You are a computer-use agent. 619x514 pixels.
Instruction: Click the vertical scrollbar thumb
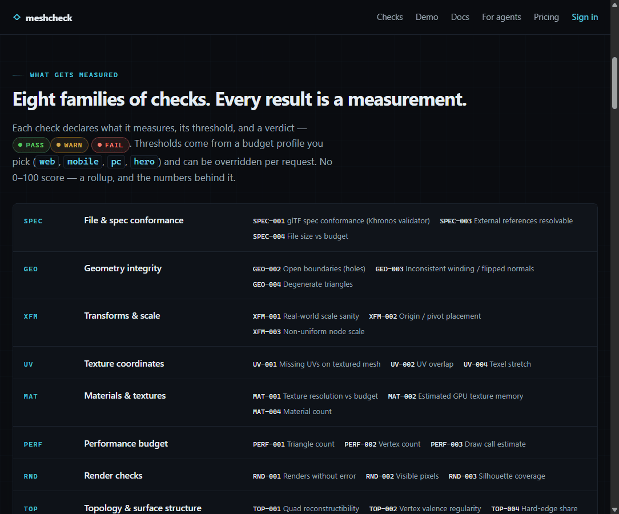614,83
